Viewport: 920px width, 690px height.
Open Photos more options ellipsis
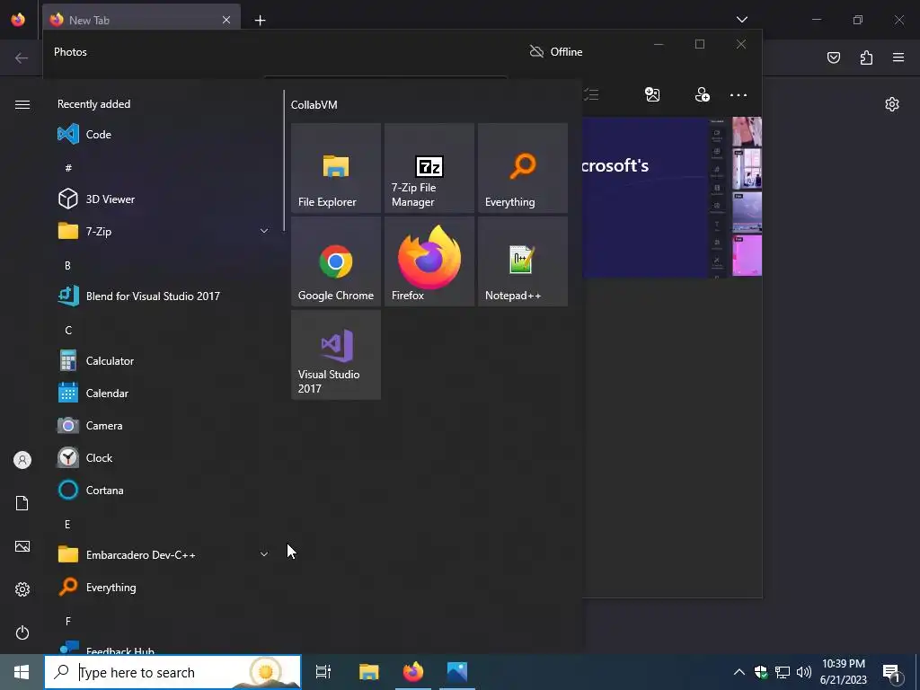click(x=739, y=95)
